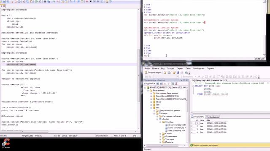Click 'Dos\Windows' in Notepad++ status bar
Viewport: 270px width, 151px height.
102,136
